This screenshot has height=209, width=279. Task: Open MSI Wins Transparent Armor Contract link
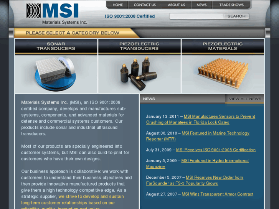tap(218, 194)
